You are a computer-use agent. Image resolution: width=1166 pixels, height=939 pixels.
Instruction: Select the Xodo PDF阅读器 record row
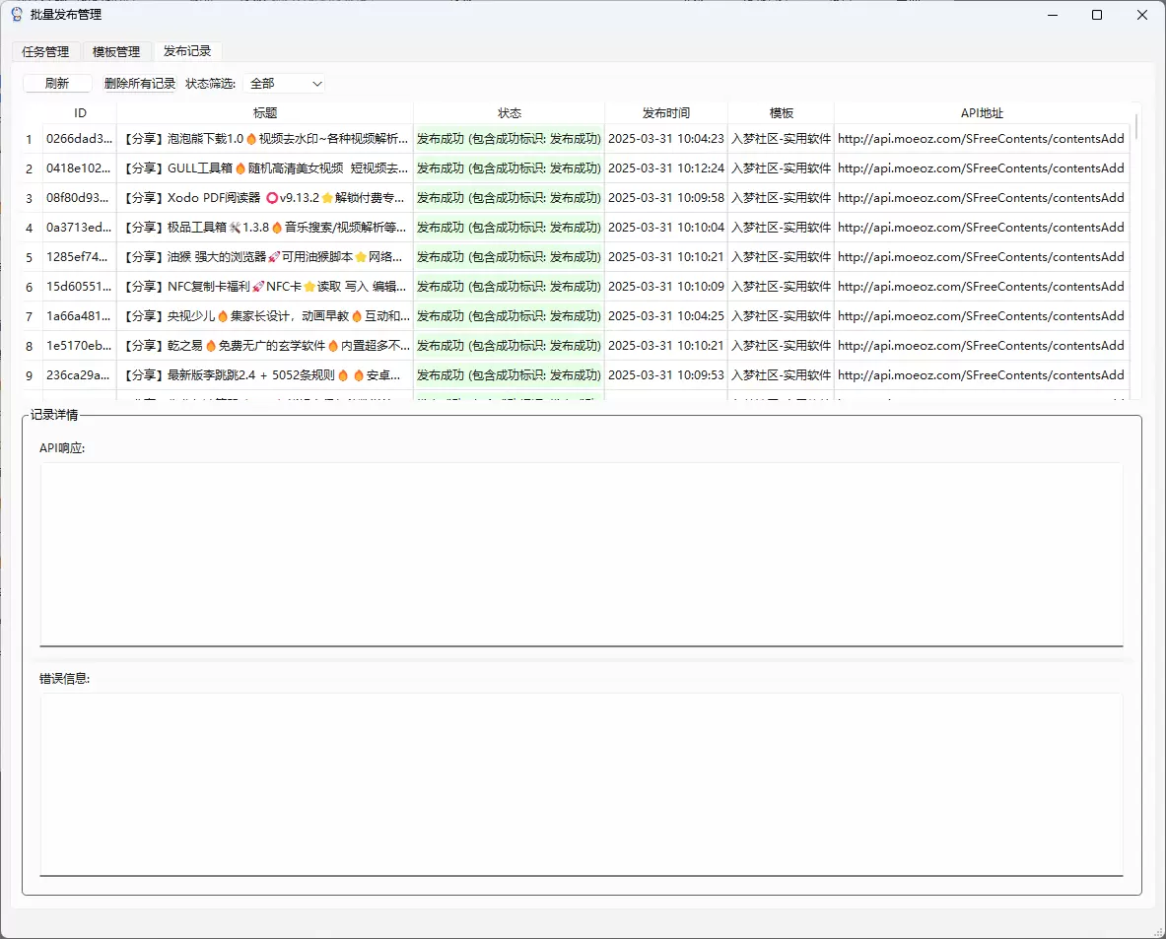[x=576, y=198]
